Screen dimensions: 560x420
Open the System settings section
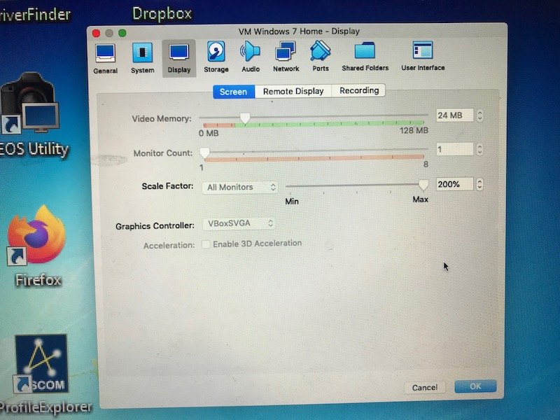[x=142, y=58]
